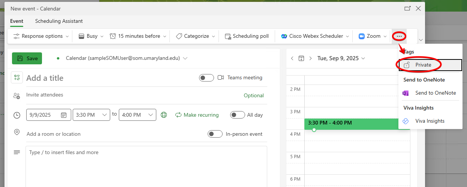Click the three-dot More options icon
The image size is (467, 187).
coord(399,36)
